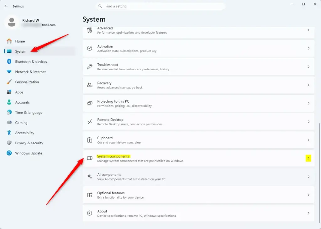Open Activation using its right chevron
Screen dimensions: 321x229
coord(308,48)
